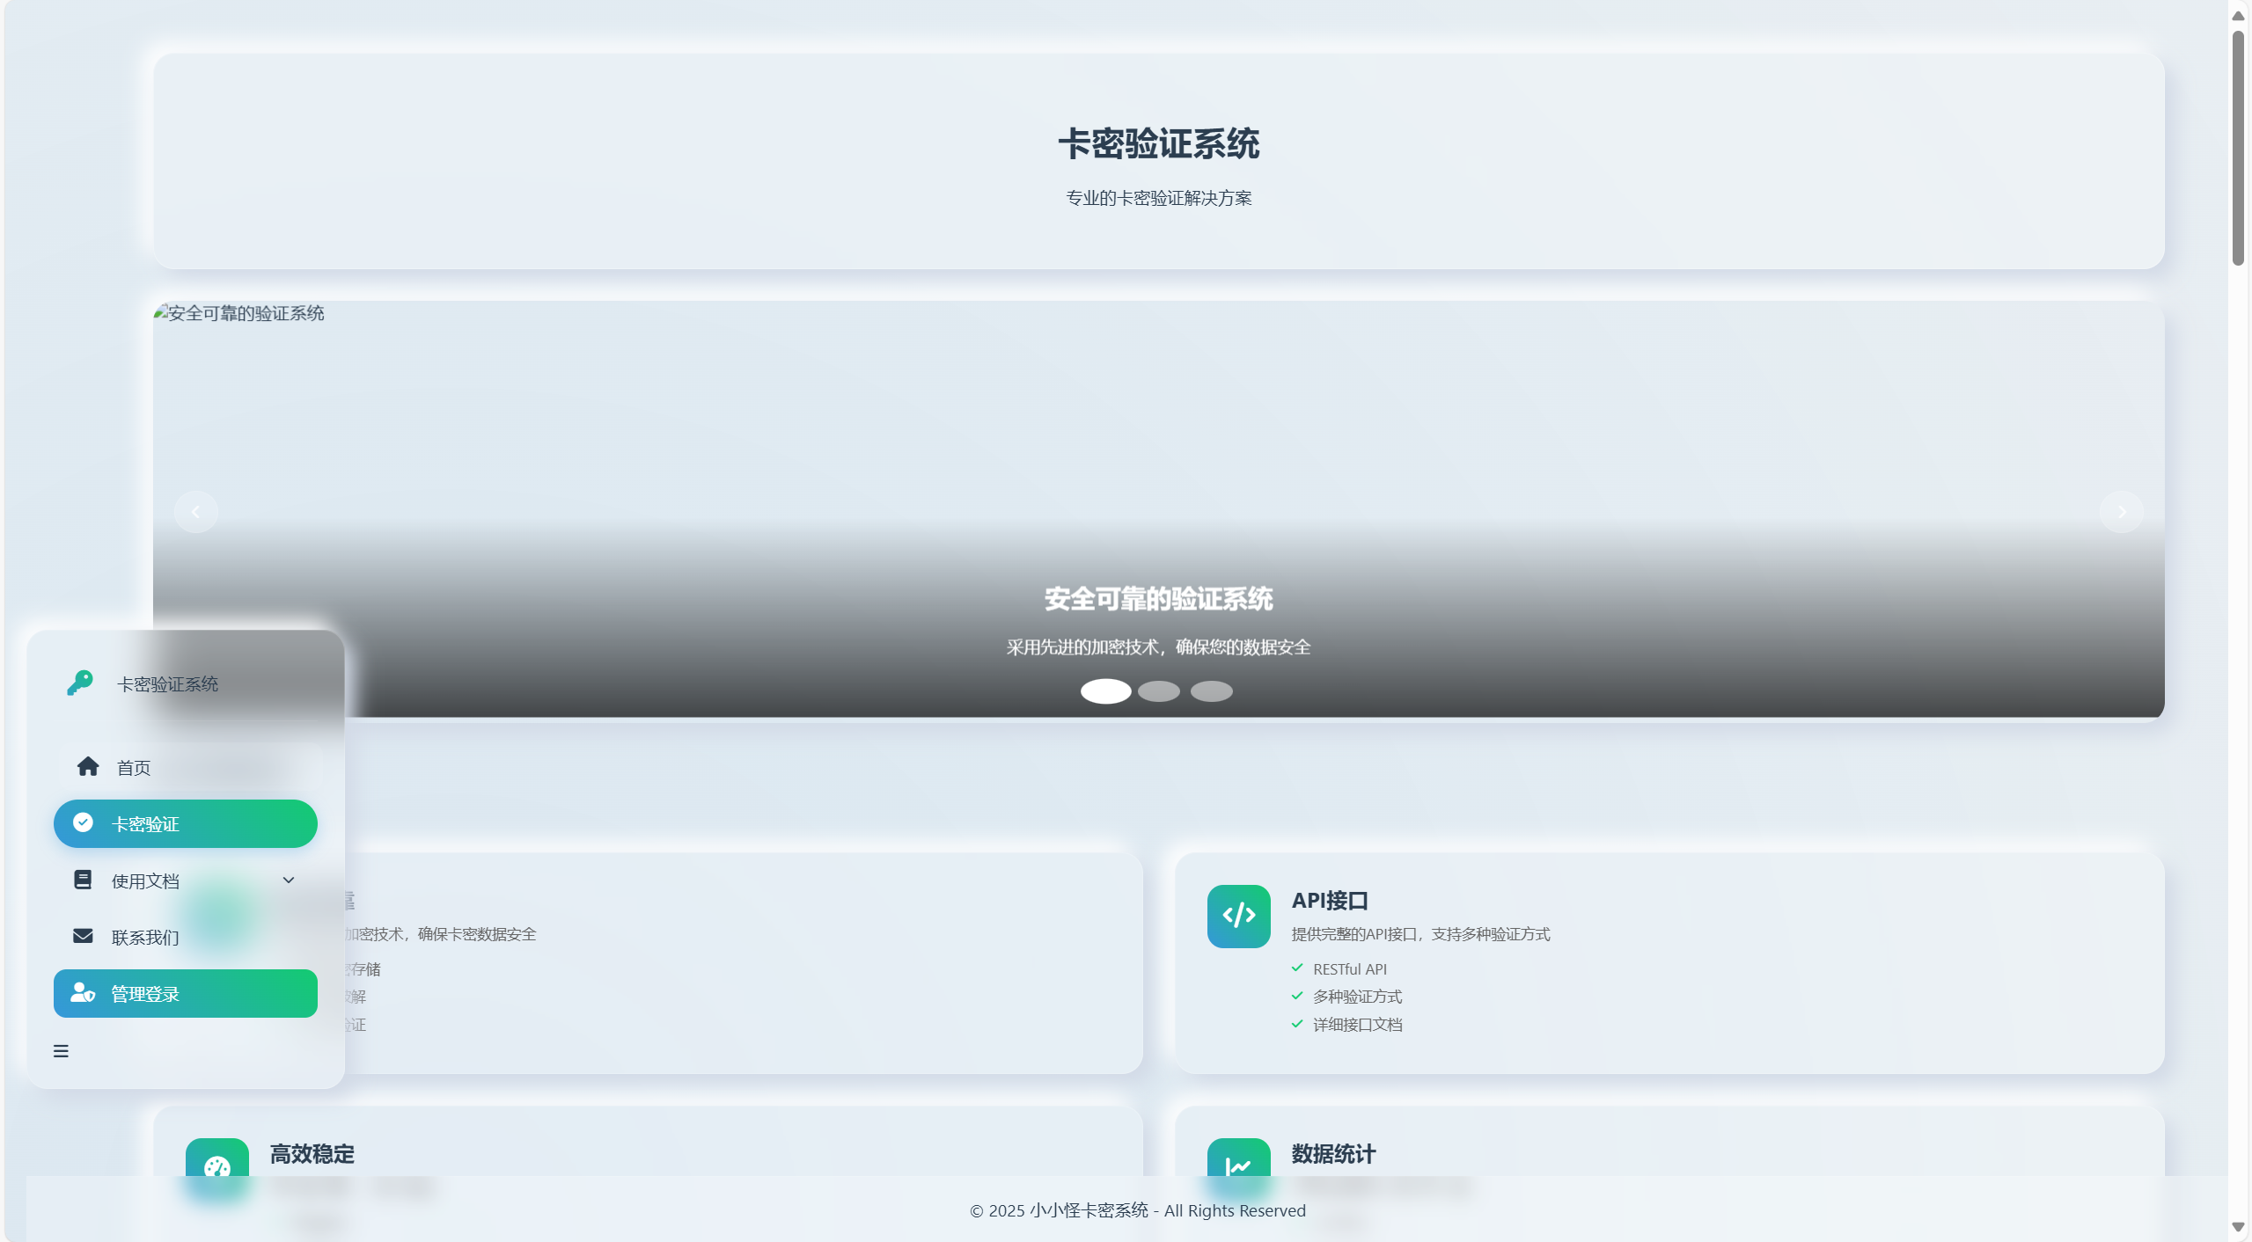The image size is (2252, 1242).
Task: Click the checkmark icon in 卡密验证
Action: coord(83,822)
